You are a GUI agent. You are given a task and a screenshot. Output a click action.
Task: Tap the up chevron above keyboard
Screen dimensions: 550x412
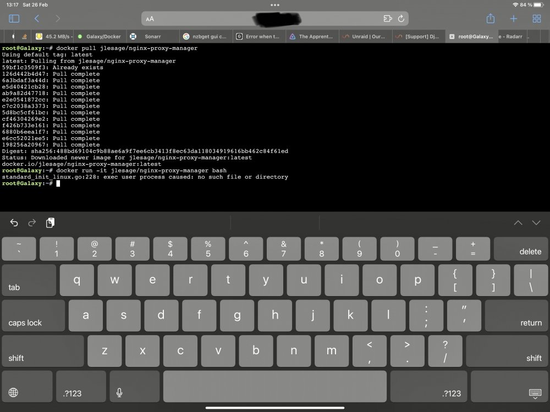tap(518, 223)
